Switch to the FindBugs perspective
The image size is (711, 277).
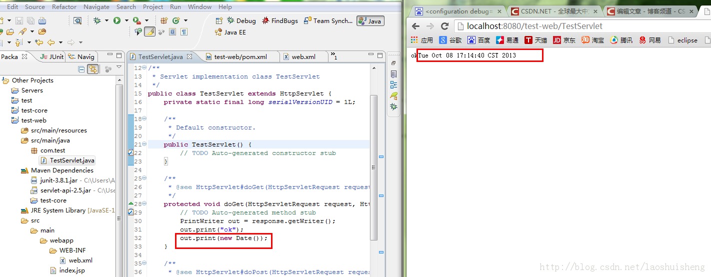click(279, 20)
